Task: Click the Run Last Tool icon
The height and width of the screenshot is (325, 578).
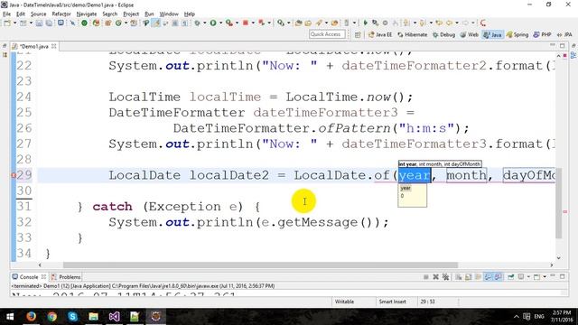Action: (228, 23)
